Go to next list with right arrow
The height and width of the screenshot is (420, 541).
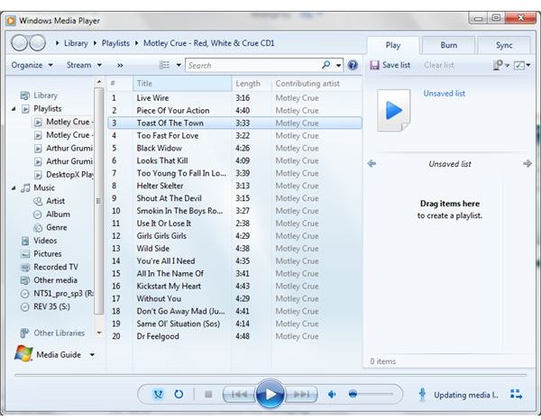[527, 163]
